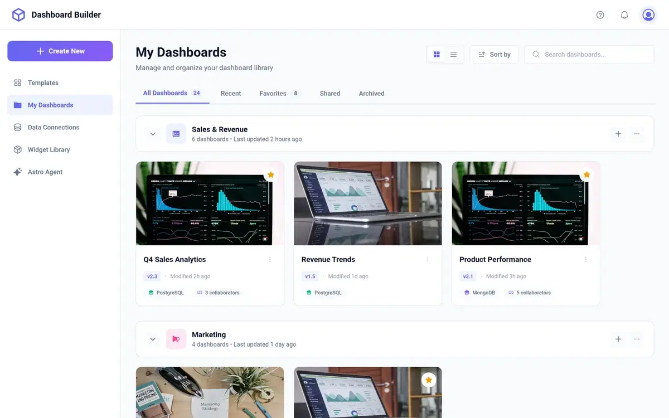This screenshot has height=418, width=669.
Task: Click the Dashboard Builder cube logo
Action: [x=18, y=15]
